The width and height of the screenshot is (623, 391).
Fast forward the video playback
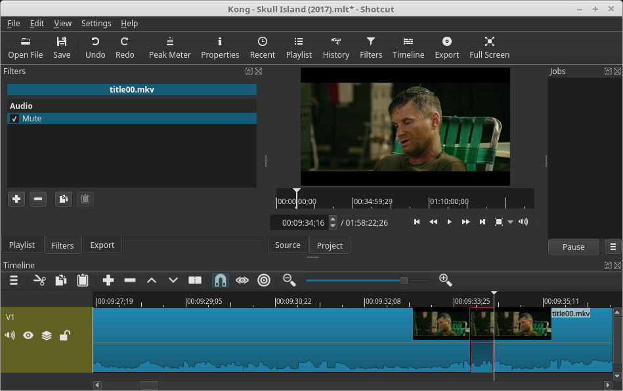click(x=465, y=222)
